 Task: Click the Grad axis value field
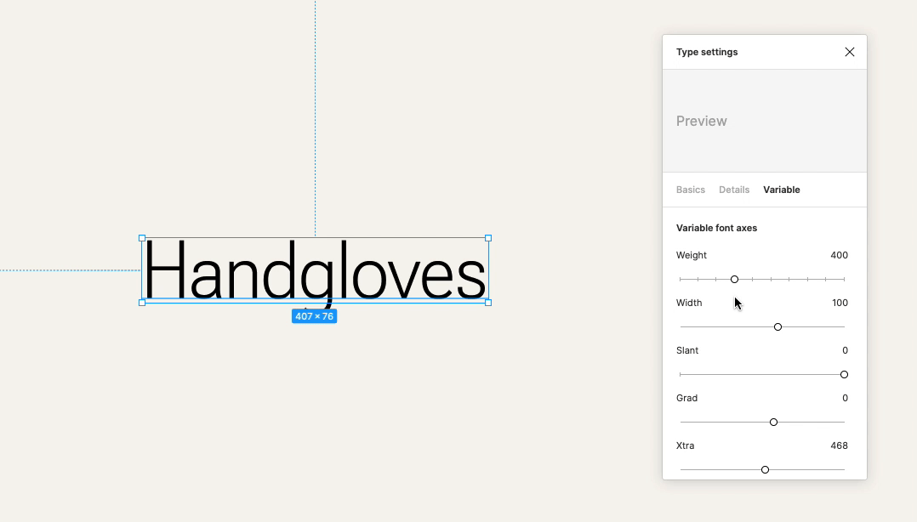tap(845, 398)
